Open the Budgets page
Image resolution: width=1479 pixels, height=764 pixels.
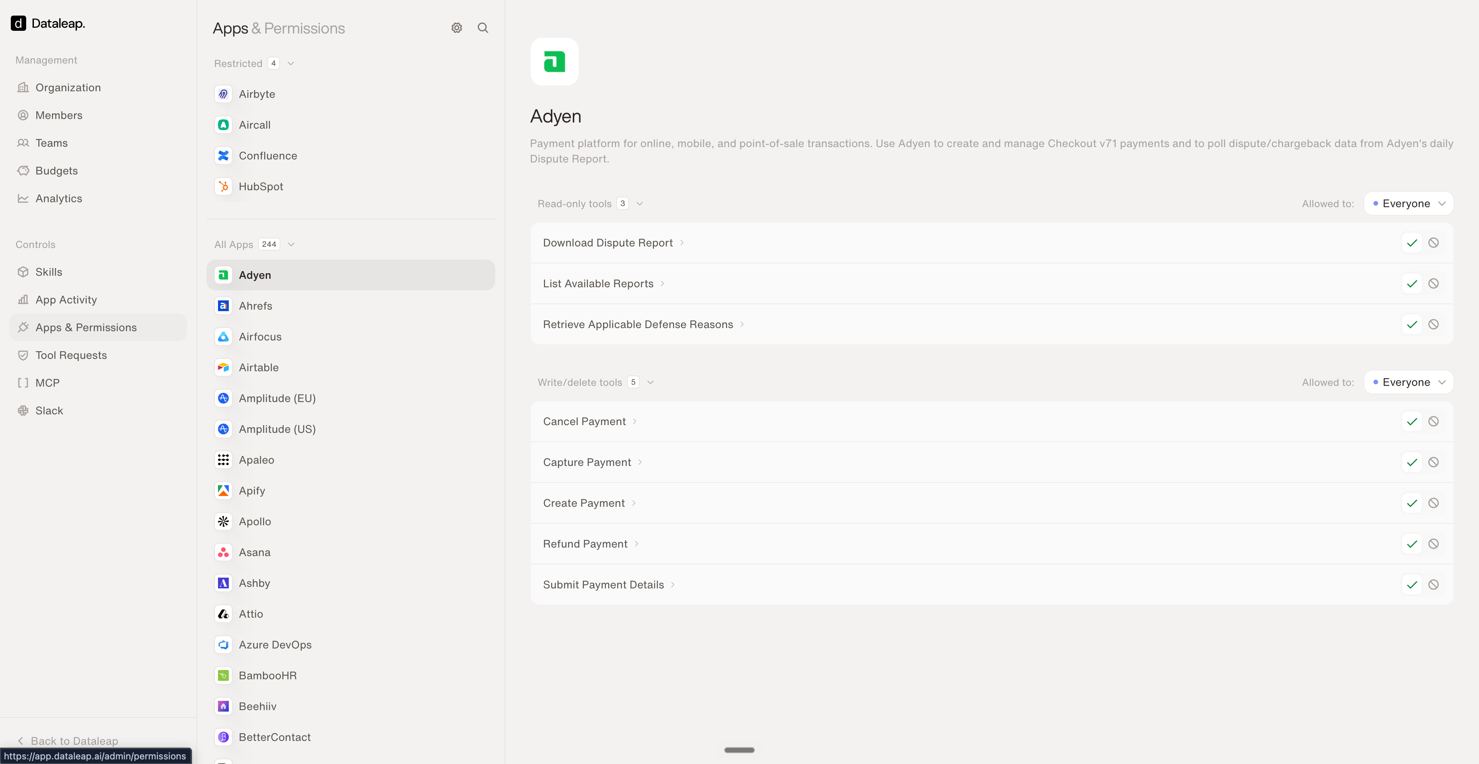pyautogui.click(x=98, y=171)
